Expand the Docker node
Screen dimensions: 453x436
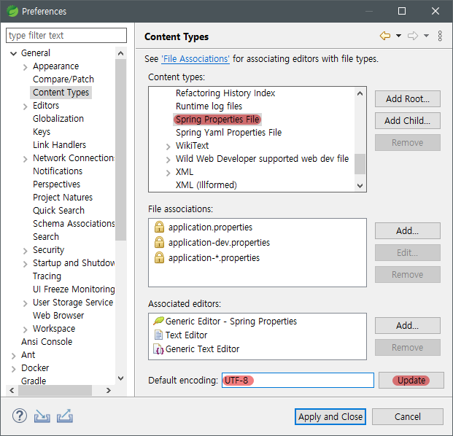[x=13, y=369]
